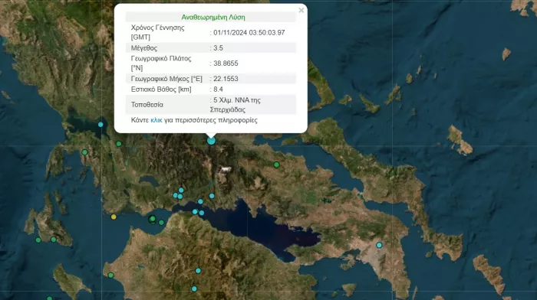Viewport: 537px width, 300px height.
Task: Select the green marker on the Peloponnese west coast
Action: [110, 275]
